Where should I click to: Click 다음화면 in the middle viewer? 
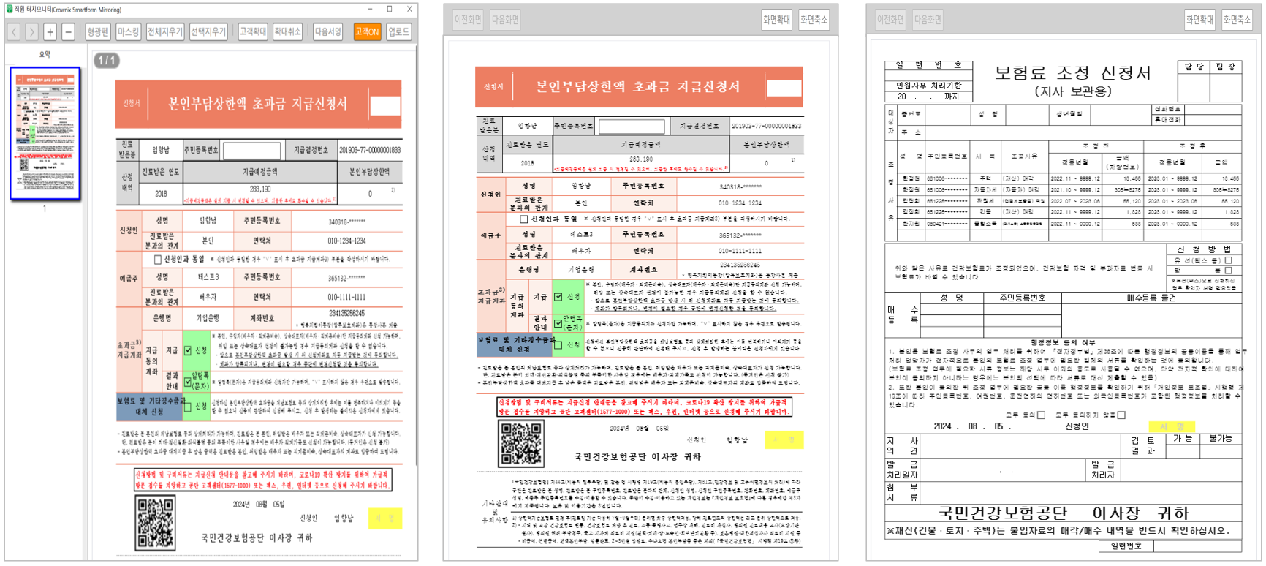tap(505, 20)
